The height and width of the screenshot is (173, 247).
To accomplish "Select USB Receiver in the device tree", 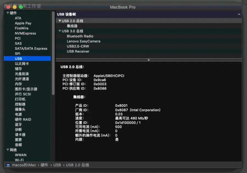I will (78, 51).
